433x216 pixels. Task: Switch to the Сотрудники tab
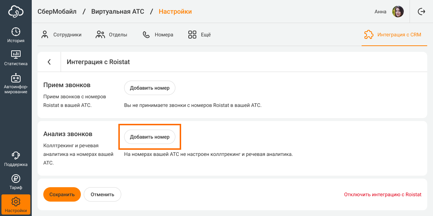coord(61,35)
